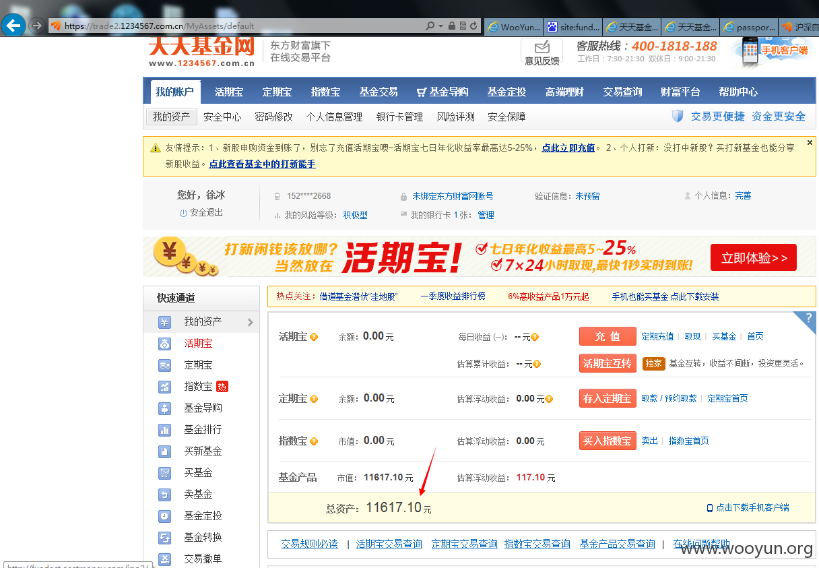Viewport: 819px width, 568px height.
Task: Click 点此立即充值 link in tips
Action: (568, 148)
